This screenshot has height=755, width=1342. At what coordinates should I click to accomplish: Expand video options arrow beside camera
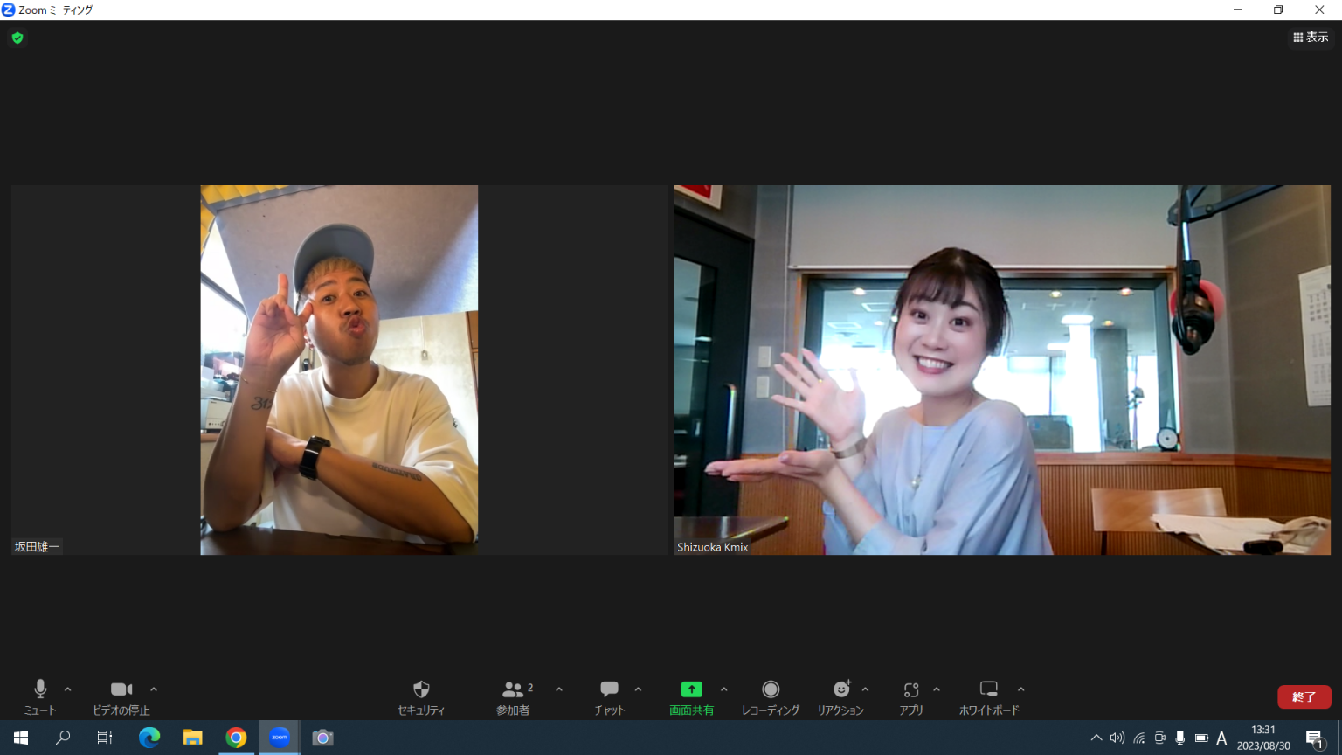(x=154, y=689)
